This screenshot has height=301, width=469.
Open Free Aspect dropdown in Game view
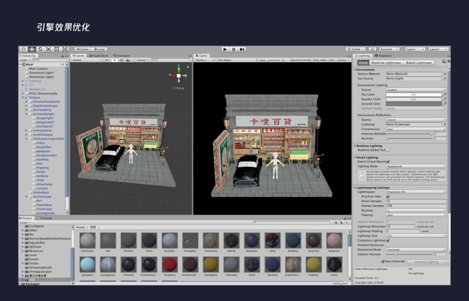pyautogui.click(x=237, y=60)
